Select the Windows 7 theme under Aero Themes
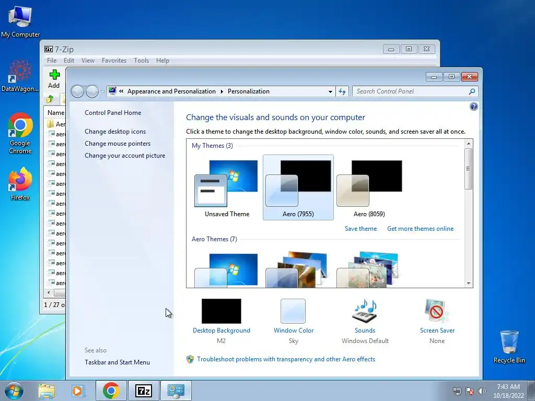This screenshot has height=401, width=535. (x=226, y=270)
